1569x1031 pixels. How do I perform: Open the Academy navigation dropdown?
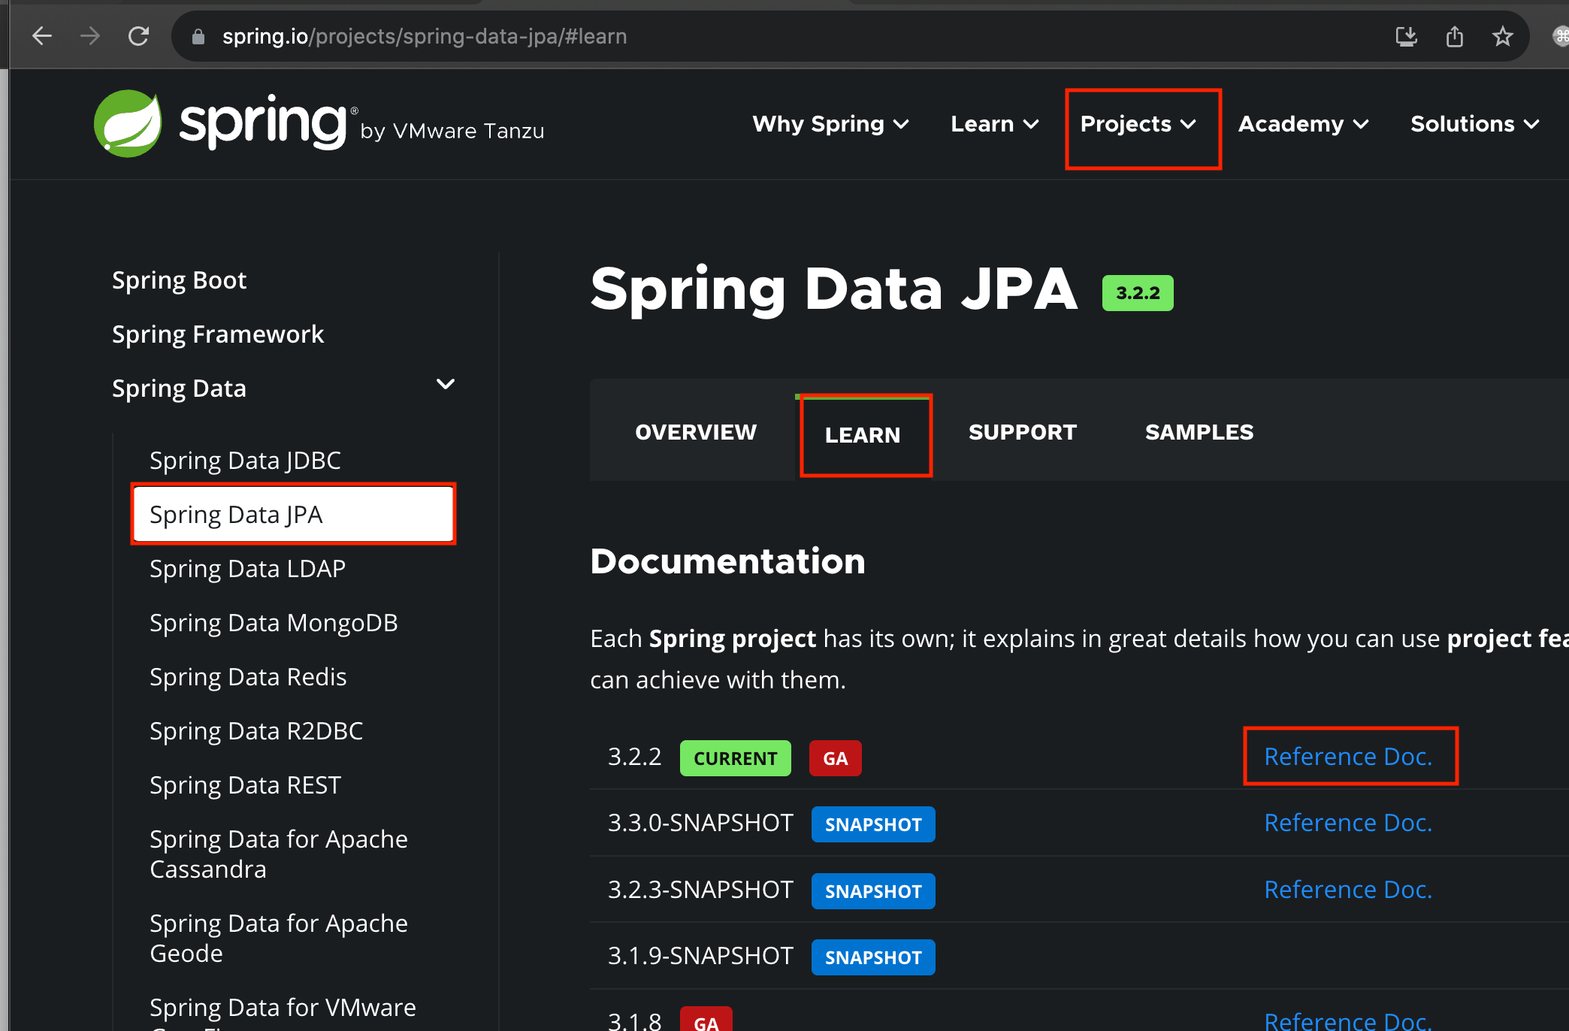1303,124
